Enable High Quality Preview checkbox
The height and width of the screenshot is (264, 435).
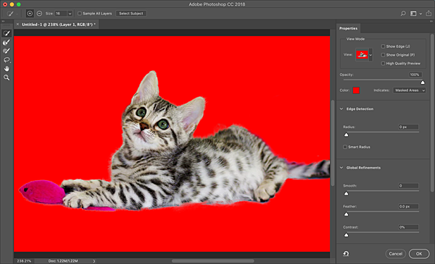pyautogui.click(x=383, y=64)
